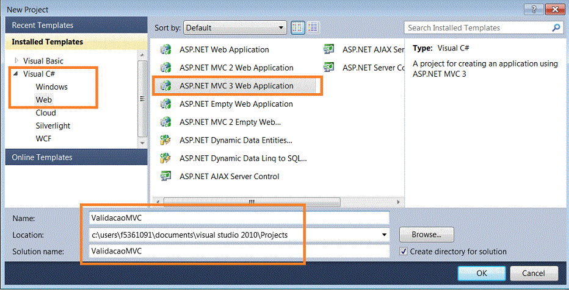Click the template list scroll right arrow

pos(399,202)
